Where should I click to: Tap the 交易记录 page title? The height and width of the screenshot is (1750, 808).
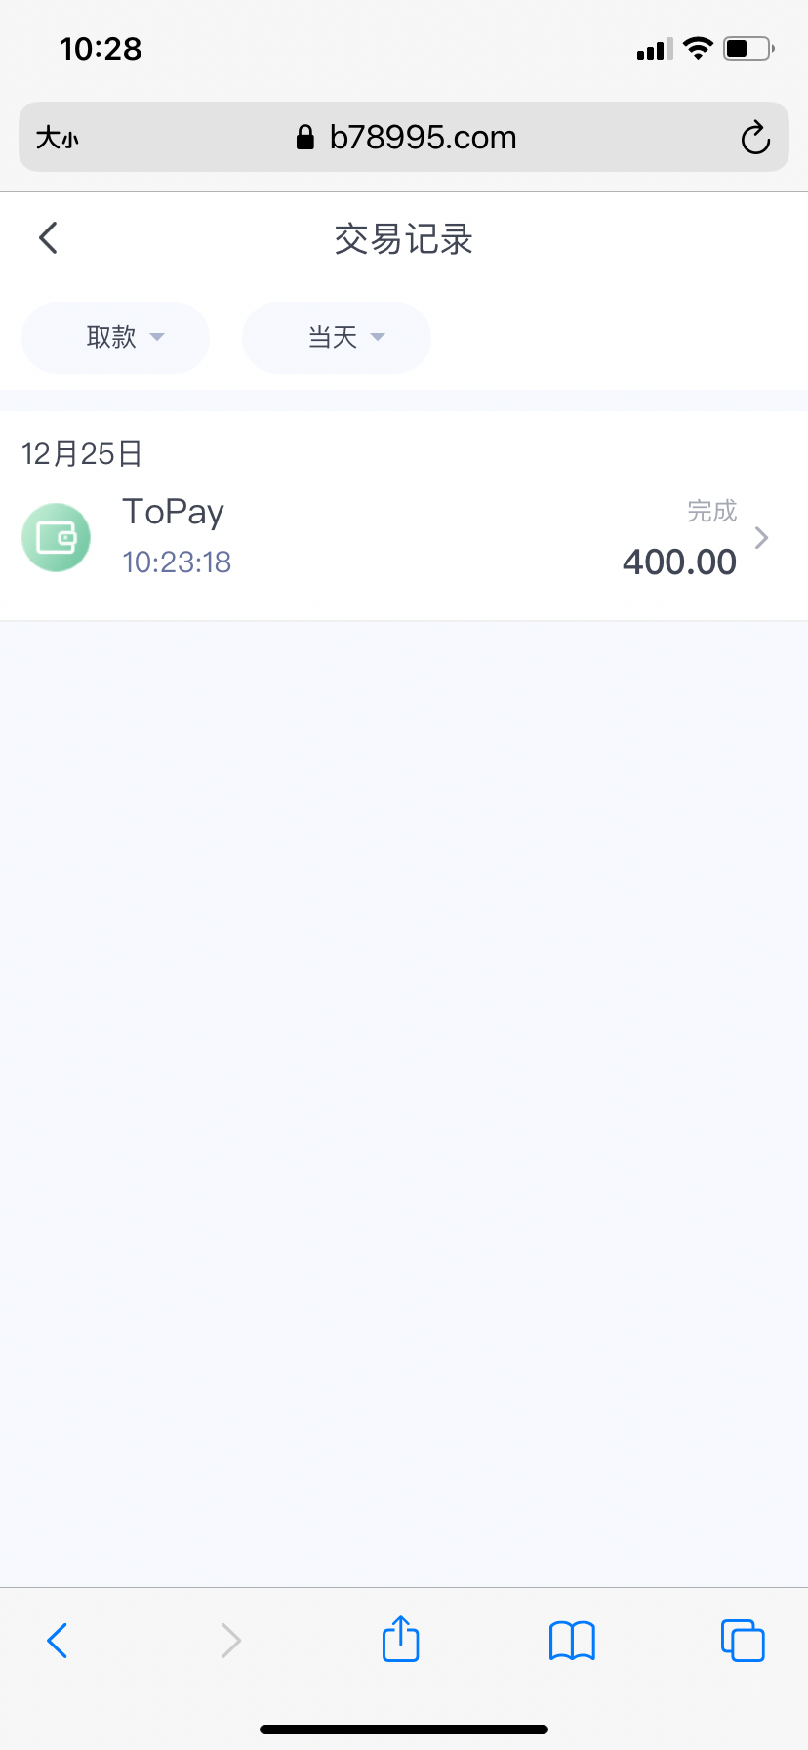(x=404, y=239)
